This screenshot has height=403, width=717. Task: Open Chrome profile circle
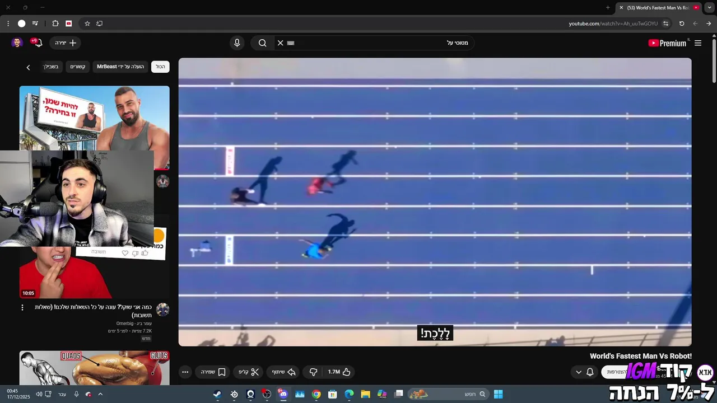(x=22, y=24)
